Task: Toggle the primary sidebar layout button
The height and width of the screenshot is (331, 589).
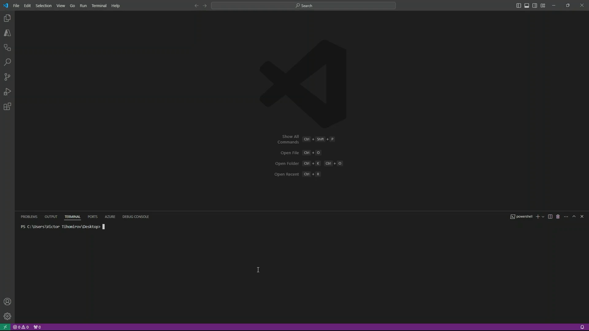Action: point(518,6)
